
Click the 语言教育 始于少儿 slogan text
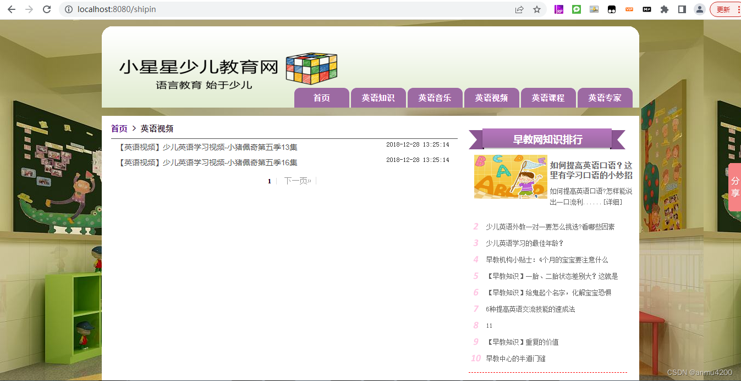click(204, 85)
